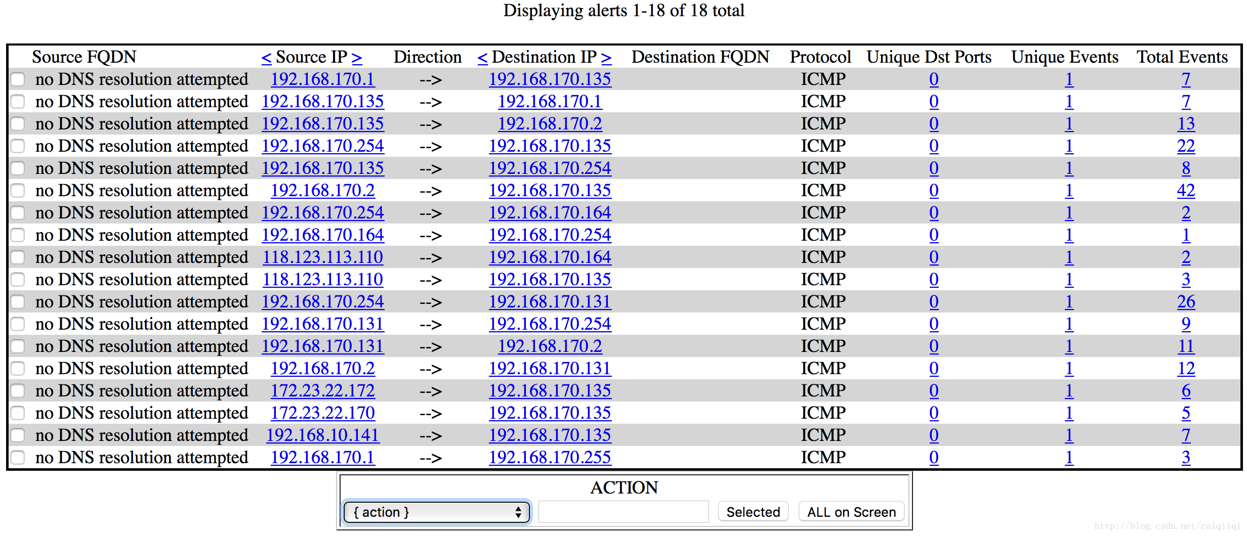
Task: Click the Protocol column header
Action: point(820,57)
